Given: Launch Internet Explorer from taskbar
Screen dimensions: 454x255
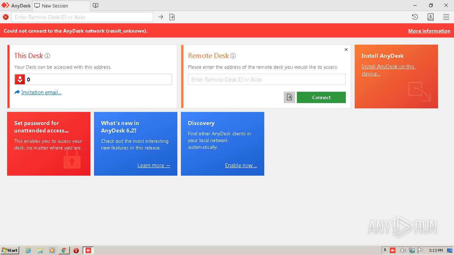Looking at the screenshot, I should [x=28, y=250].
